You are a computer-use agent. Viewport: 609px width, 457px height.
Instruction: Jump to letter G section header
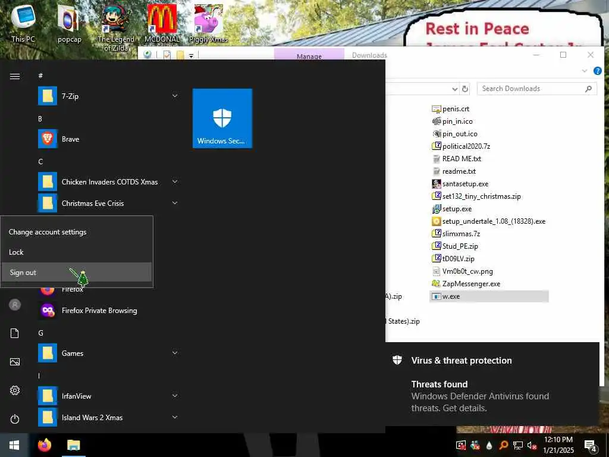(x=40, y=333)
